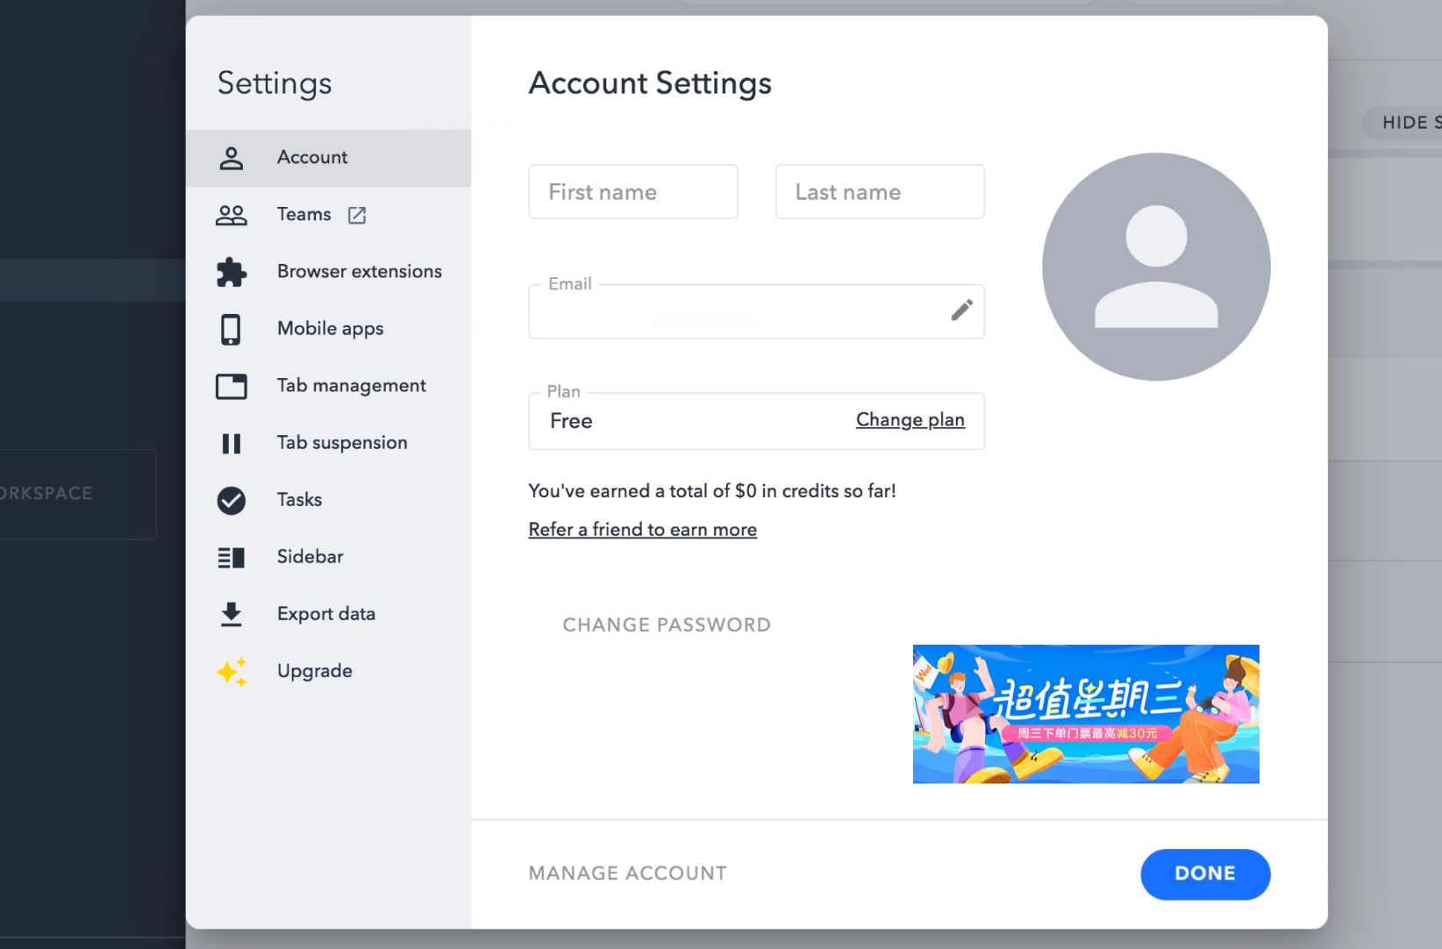Follow Refer a friend to earn more link

click(x=642, y=530)
